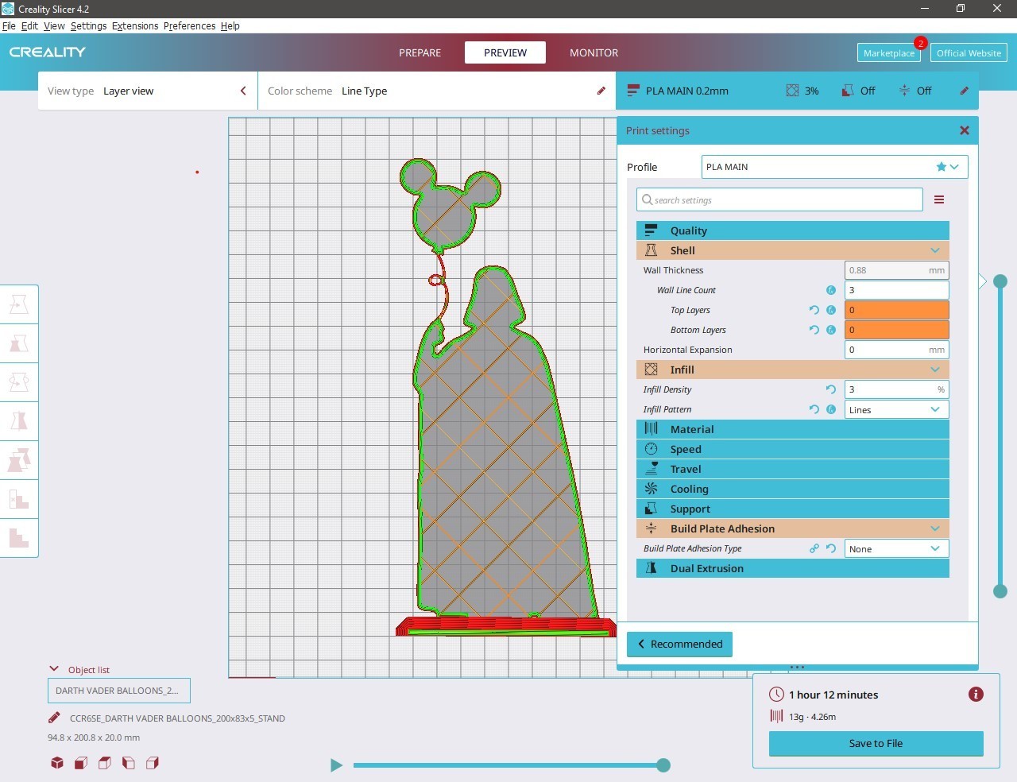Open the Profile dropdown showing PLA MAIN

point(835,167)
